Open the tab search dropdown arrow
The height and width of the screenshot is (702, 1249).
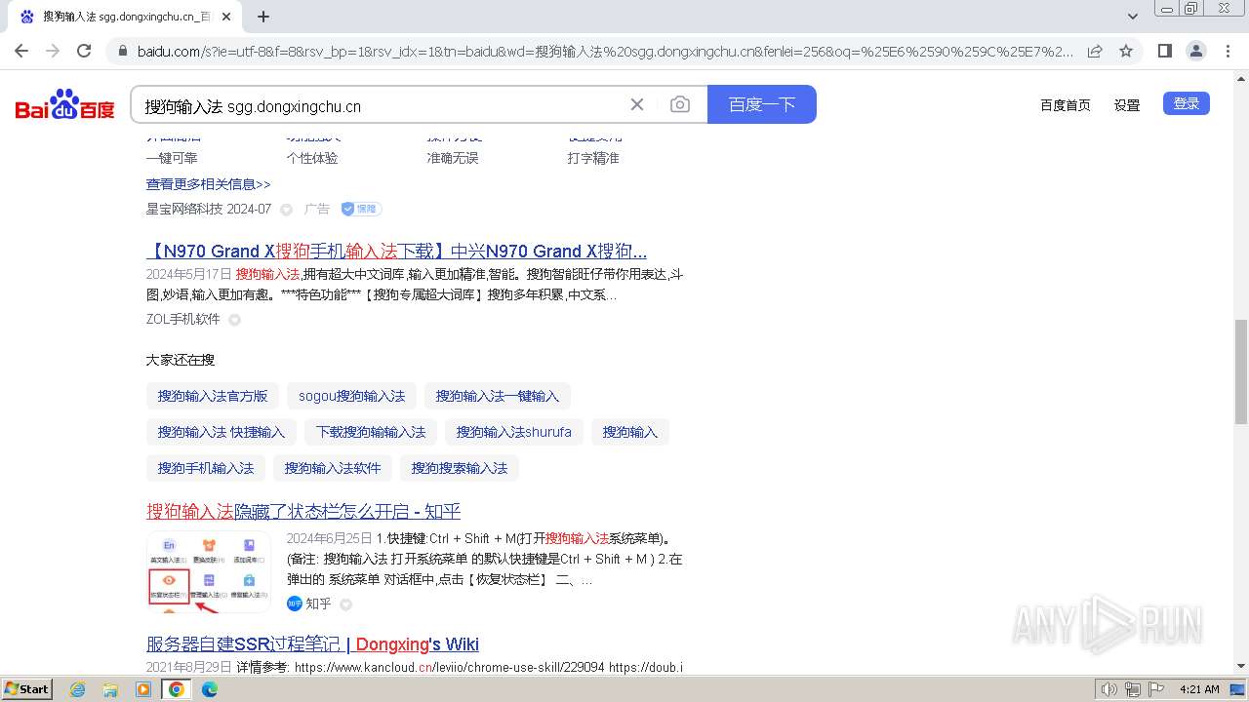click(1133, 17)
